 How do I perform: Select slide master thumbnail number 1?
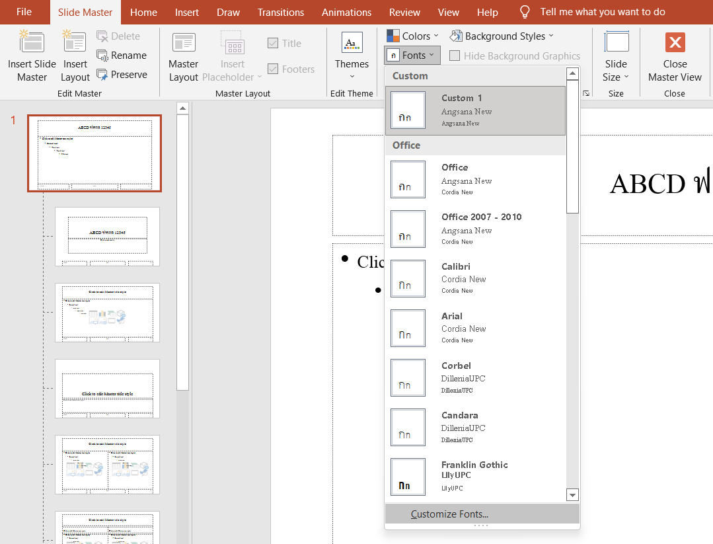[x=94, y=153]
